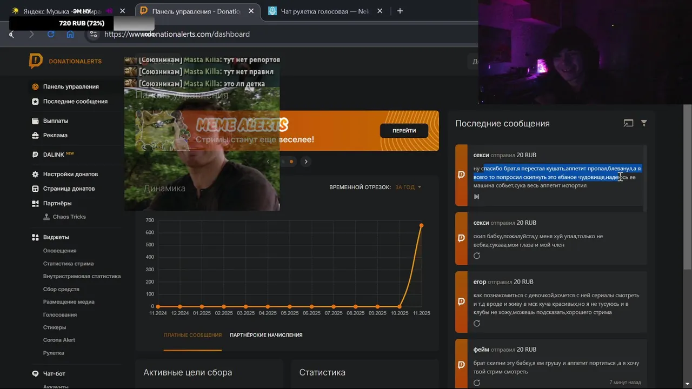Go to the browser home page
The height and width of the screenshot is (389, 692).
70,34
